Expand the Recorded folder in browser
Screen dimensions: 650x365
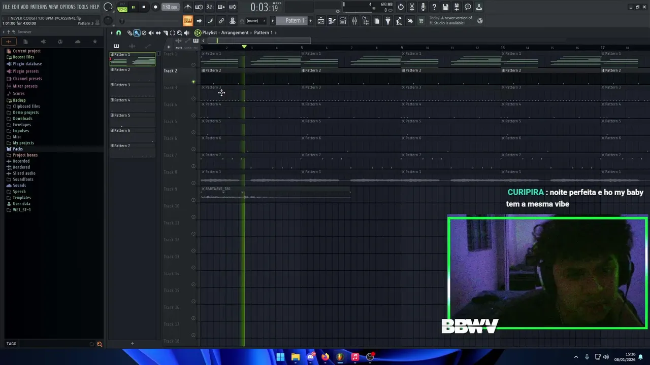coord(21,161)
